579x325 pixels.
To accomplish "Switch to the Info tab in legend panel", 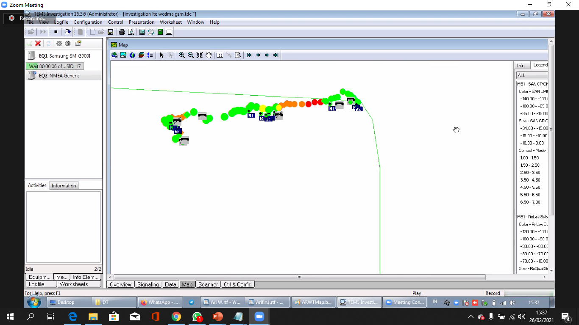I will click(521, 66).
